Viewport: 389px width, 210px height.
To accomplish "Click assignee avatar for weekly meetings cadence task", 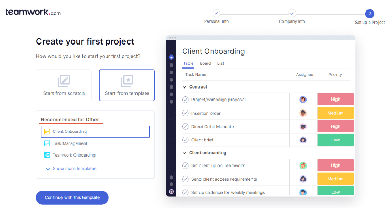I will tap(303, 192).
